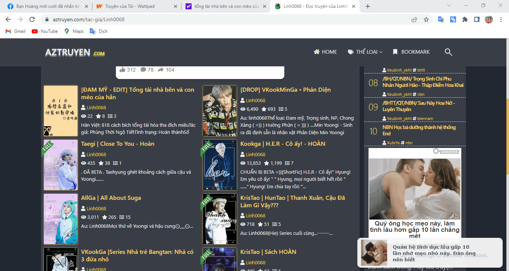Click the Google Translate extension icon

pyautogui.click(x=441, y=20)
